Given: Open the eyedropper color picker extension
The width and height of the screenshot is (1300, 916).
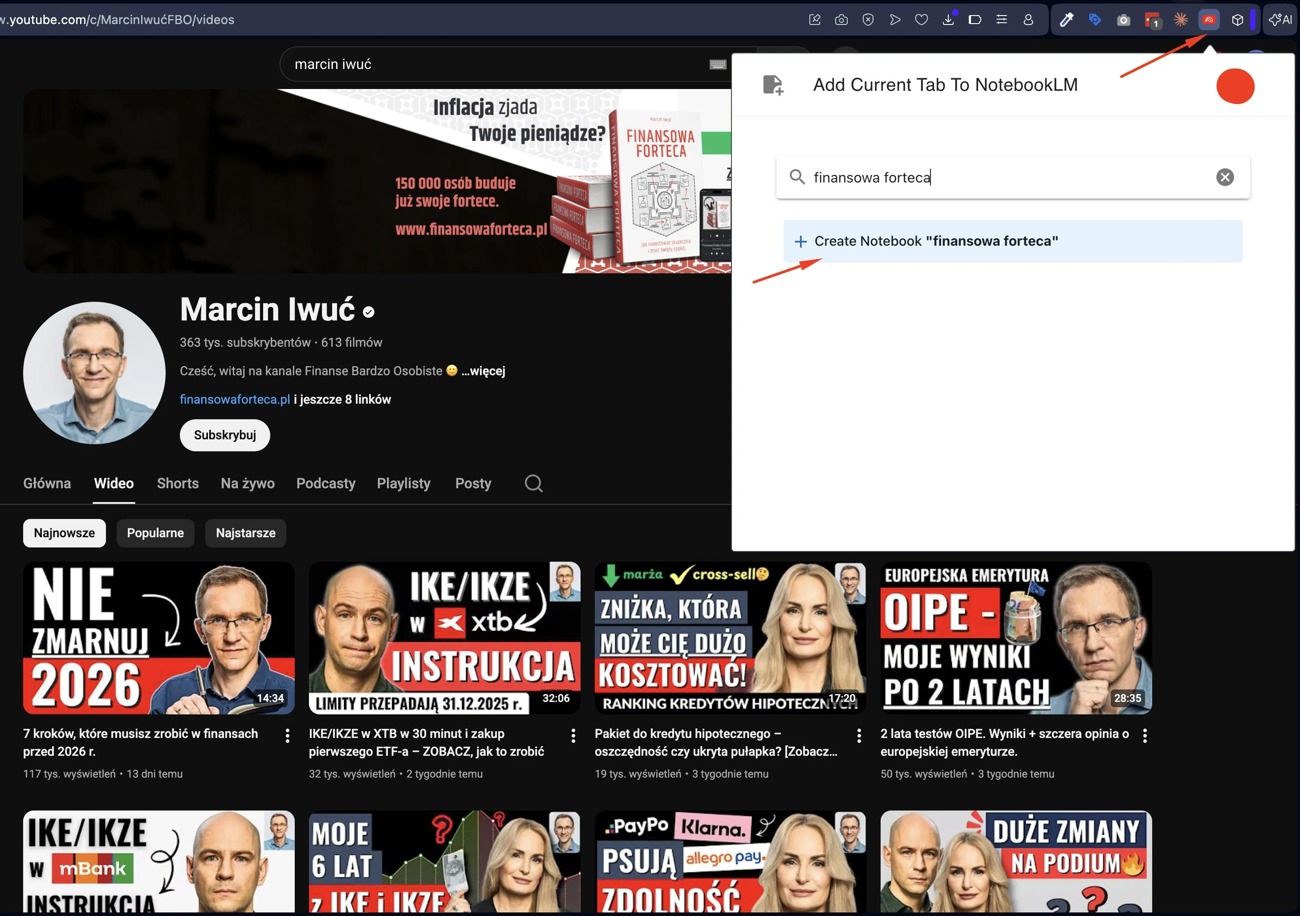Looking at the screenshot, I should coord(1066,19).
